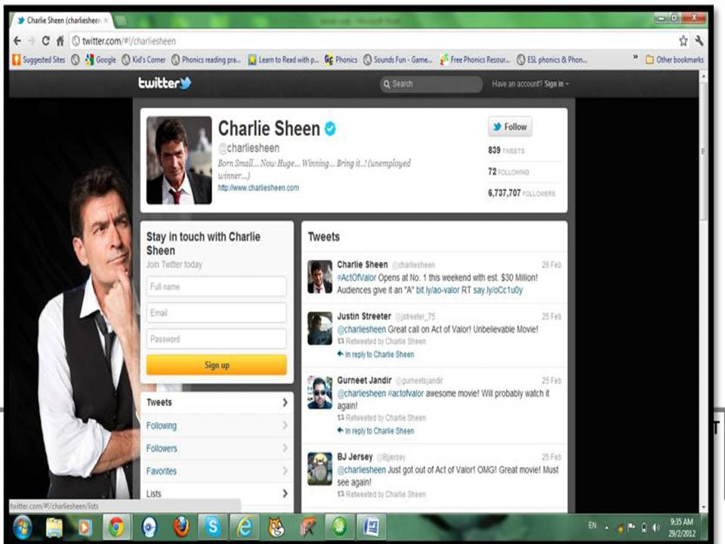Open Favorites in sidebar
Viewport: 725px width, 544px height.
tap(217, 471)
